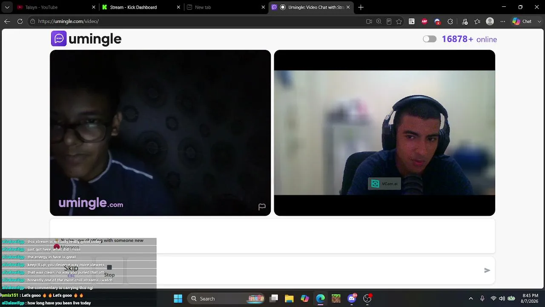The width and height of the screenshot is (545, 307).
Task: Click your own webcam video feed
Action: coord(384,133)
